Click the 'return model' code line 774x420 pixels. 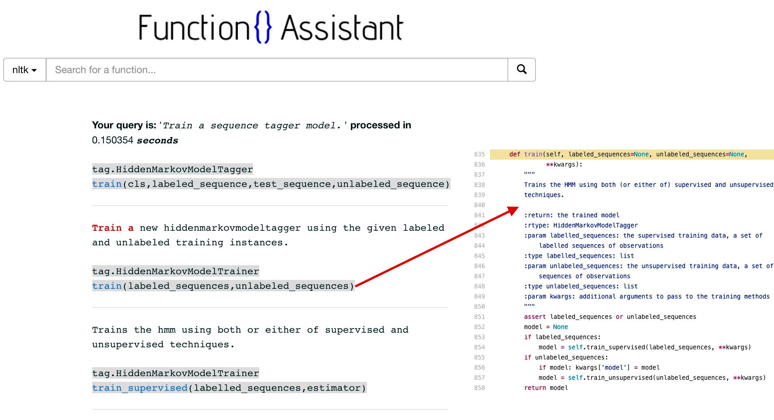(546, 388)
